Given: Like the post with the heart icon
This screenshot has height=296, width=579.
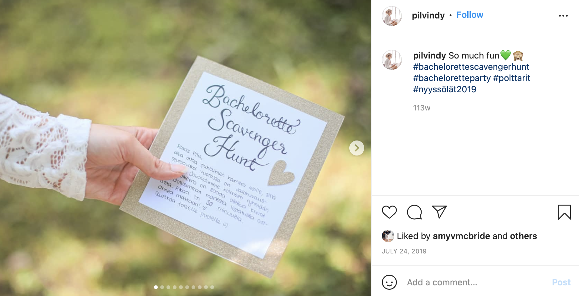Looking at the screenshot, I should 389,212.
